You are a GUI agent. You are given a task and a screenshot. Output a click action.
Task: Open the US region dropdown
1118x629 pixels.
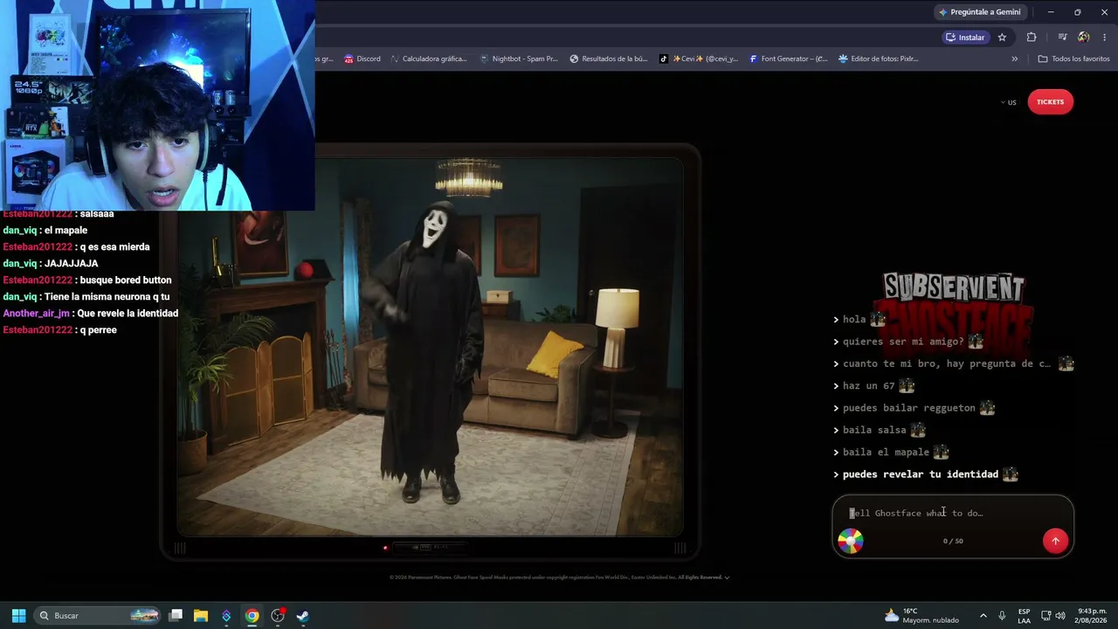pyautogui.click(x=1008, y=102)
